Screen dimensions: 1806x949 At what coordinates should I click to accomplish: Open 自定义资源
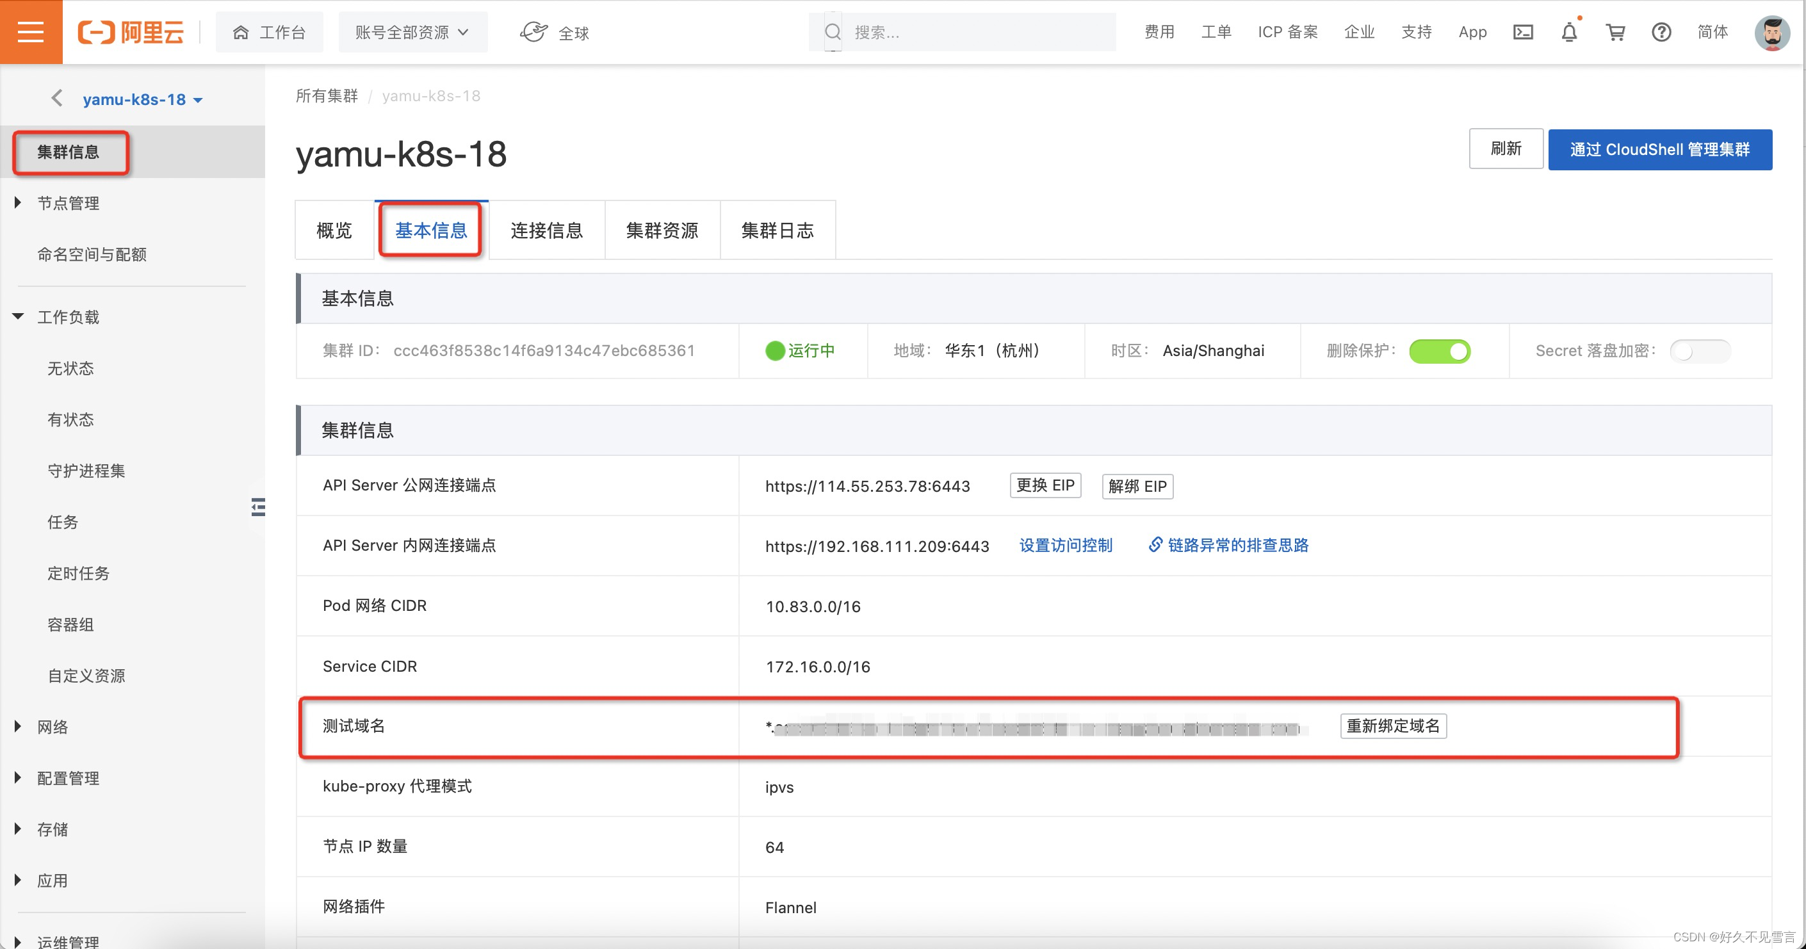click(x=86, y=675)
